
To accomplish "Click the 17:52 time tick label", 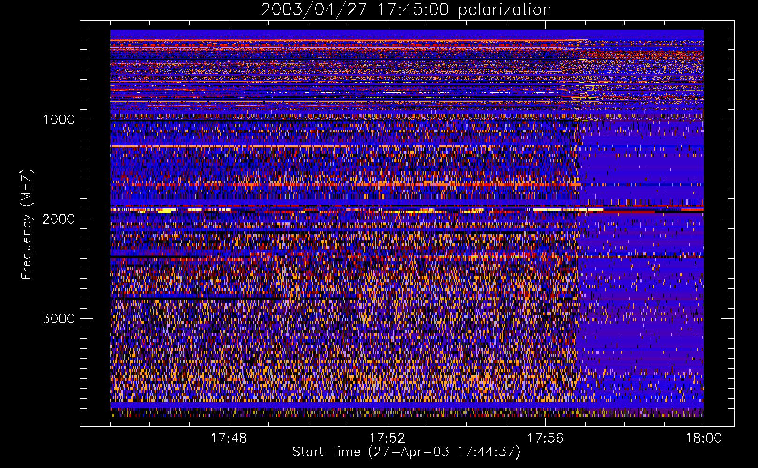I will click(387, 439).
